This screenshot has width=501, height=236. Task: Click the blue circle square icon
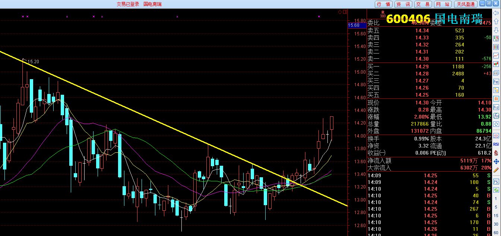coord(496,125)
